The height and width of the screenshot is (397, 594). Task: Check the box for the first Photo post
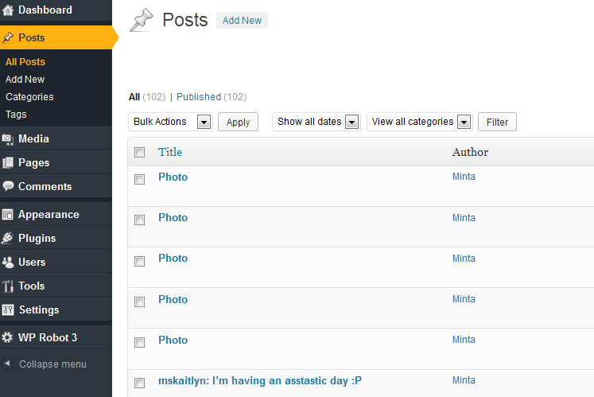pos(140,180)
